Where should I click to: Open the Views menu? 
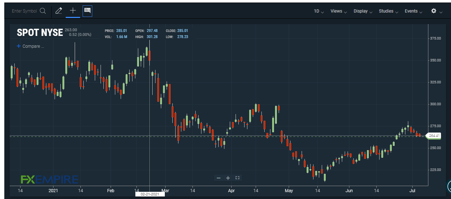pos(339,11)
